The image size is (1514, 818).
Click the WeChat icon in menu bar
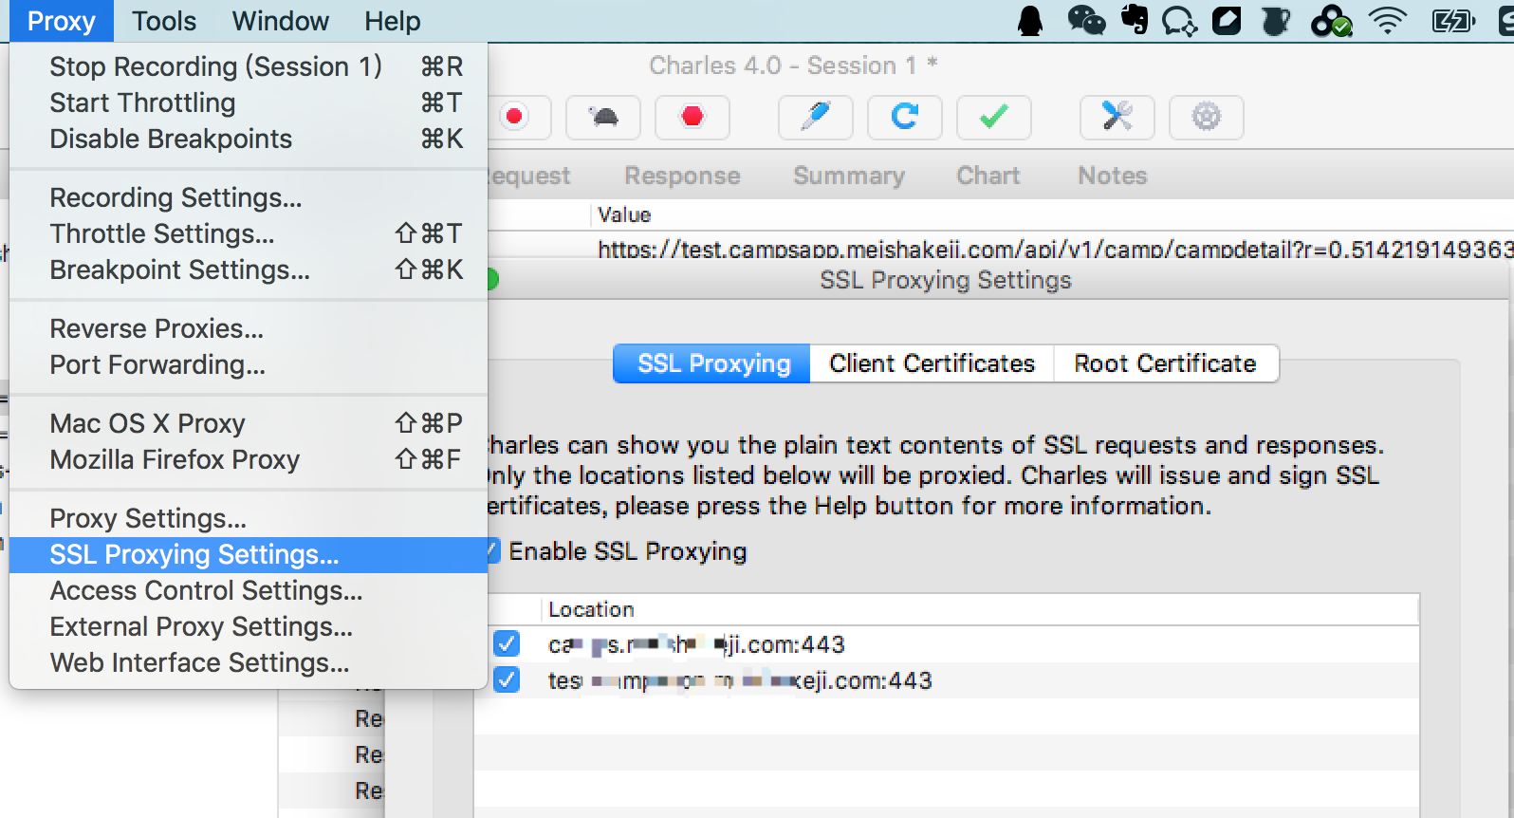1086,21
